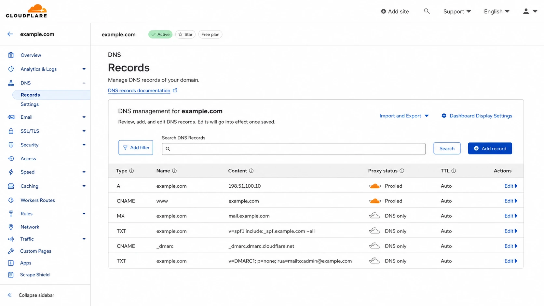Click the info icon next to Type

pyautogui.click(x=131, y=171)
